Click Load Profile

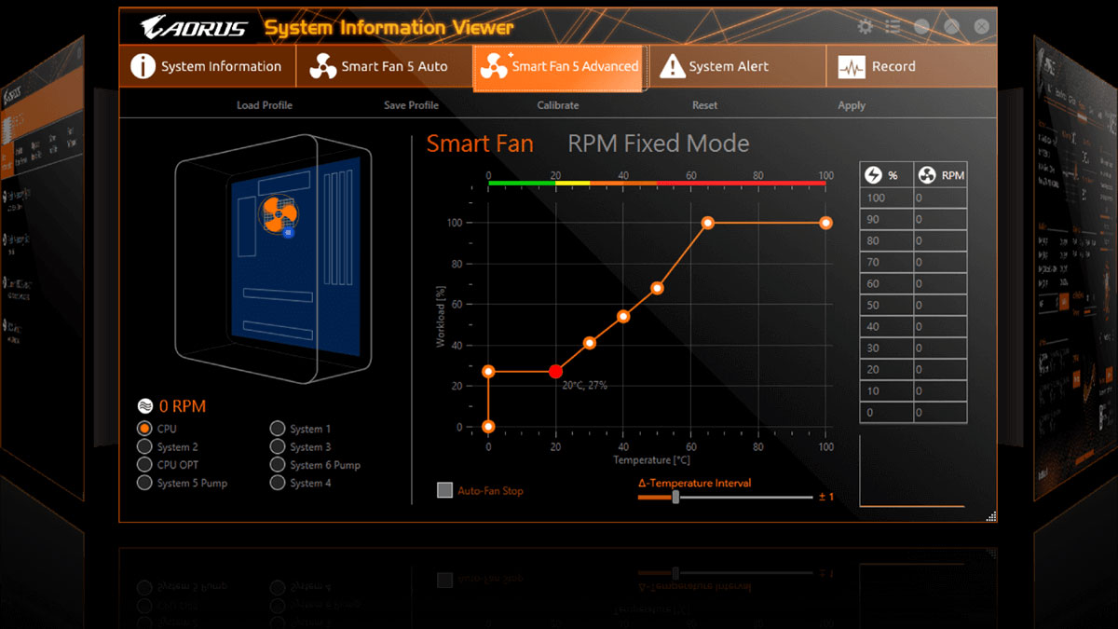(x=265, y=105)
